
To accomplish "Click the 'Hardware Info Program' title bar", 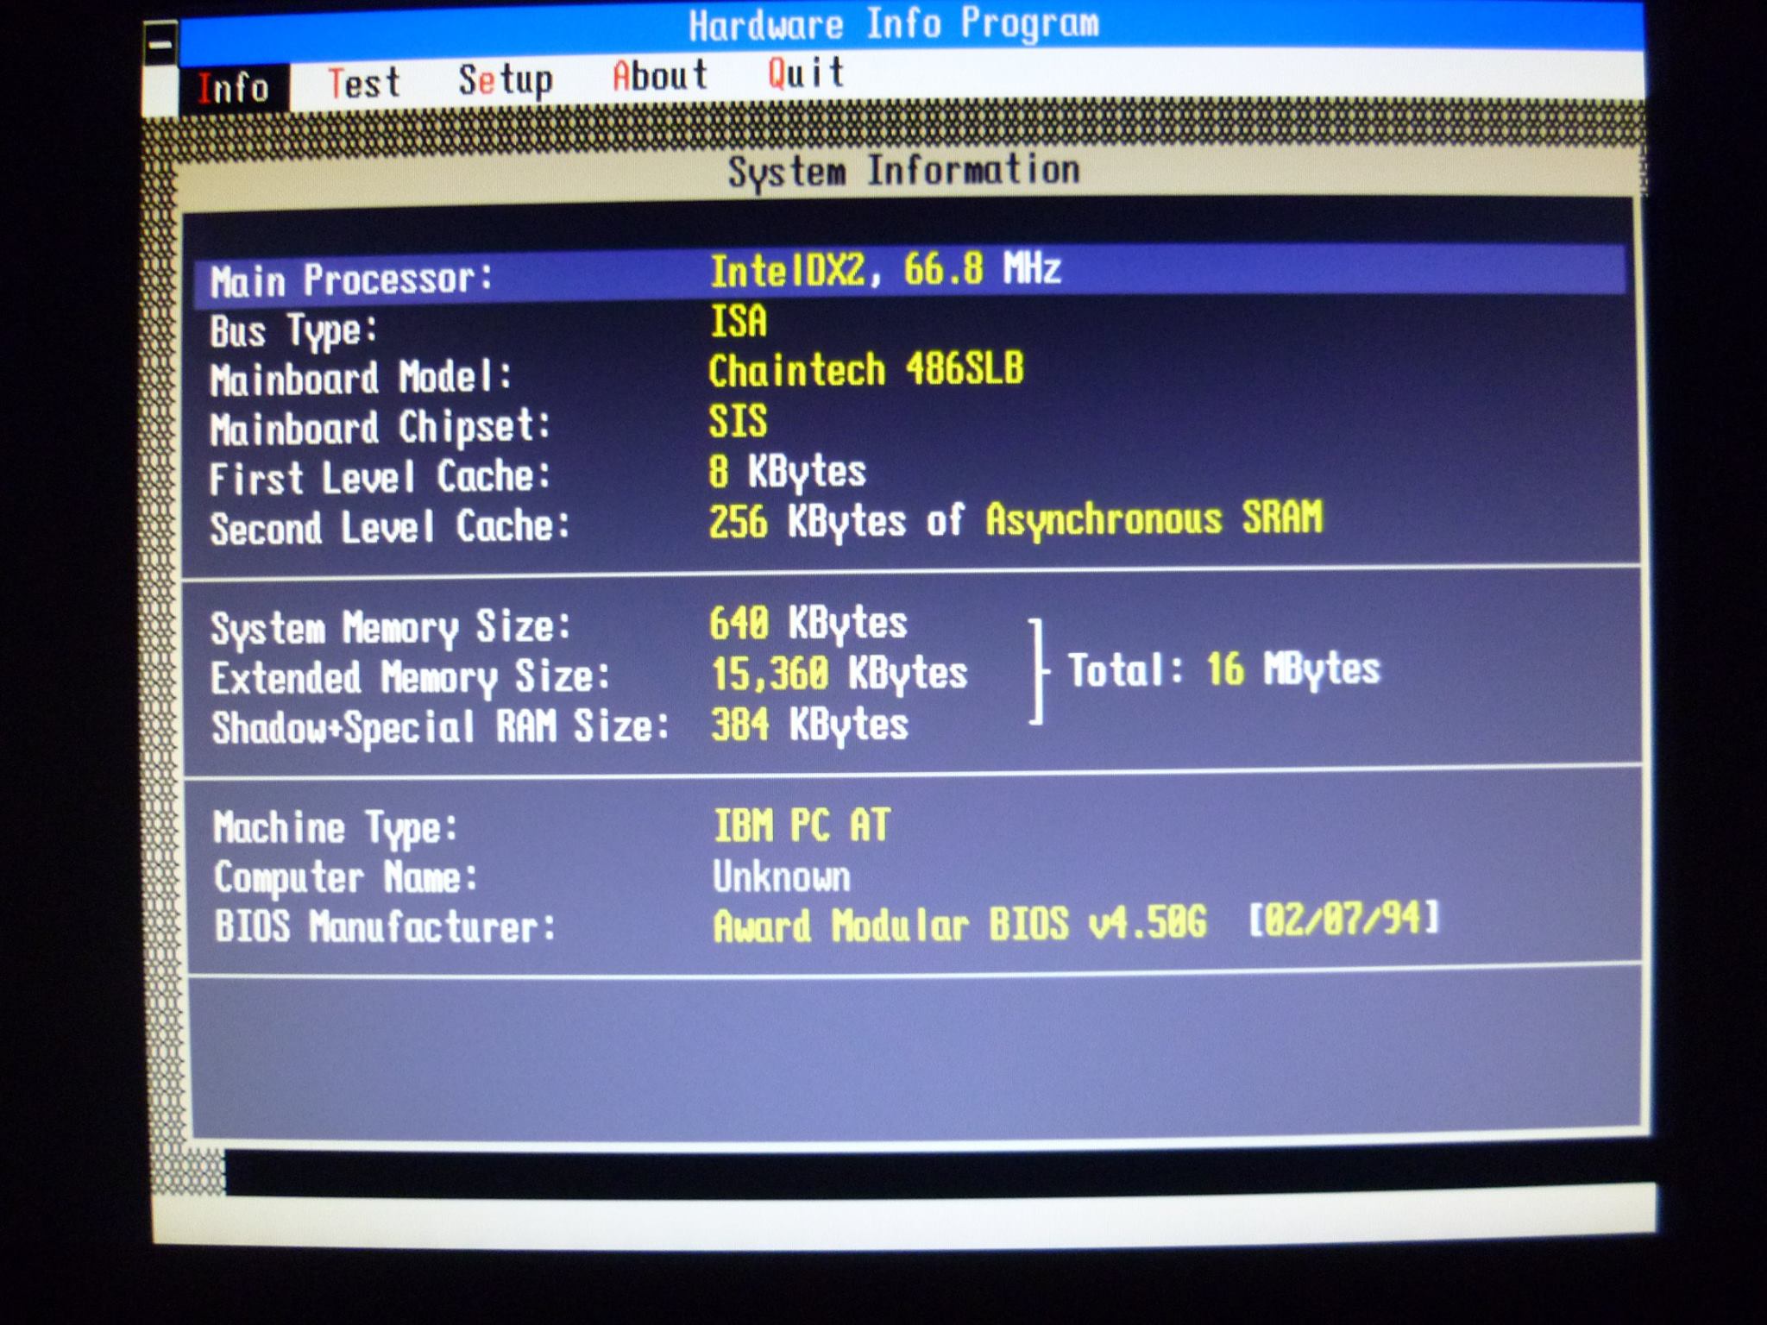I will click(x=895, y=24).
